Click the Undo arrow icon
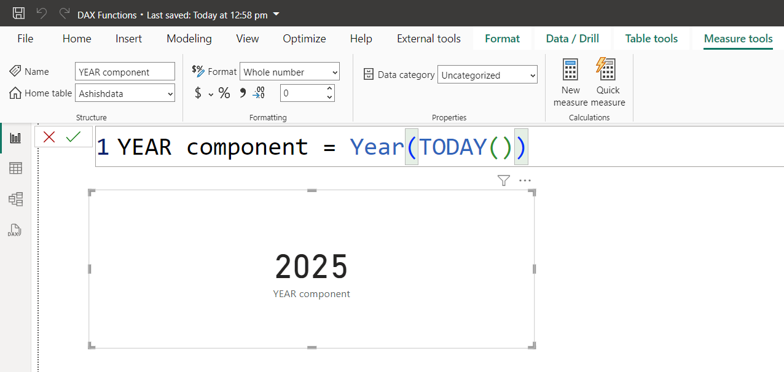The width and height of the screenshot is (784, 372). point(42,14)
